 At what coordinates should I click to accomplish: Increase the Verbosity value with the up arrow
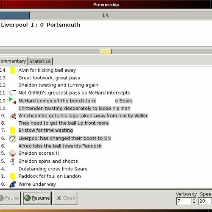(194, 199)
